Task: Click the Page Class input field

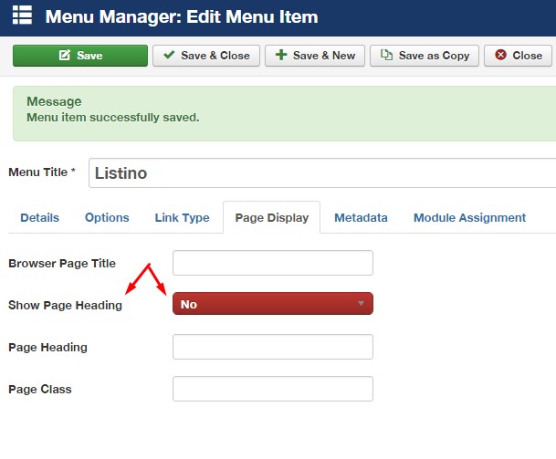Action: pyautogui.click(x=272, y=389)
